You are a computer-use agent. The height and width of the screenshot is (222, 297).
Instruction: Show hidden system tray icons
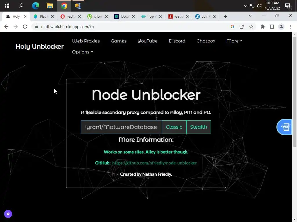click(x=245, y=6)
